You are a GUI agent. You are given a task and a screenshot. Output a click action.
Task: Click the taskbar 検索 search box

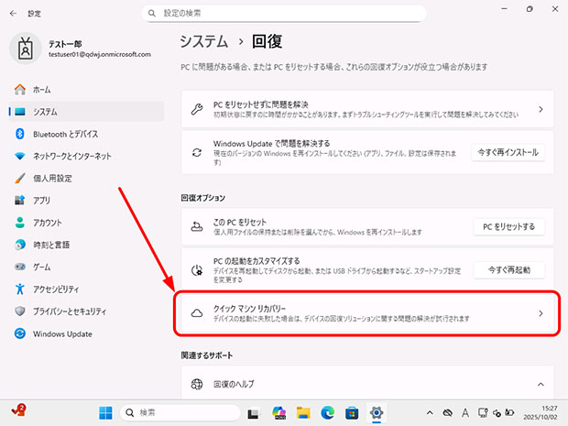(x=180, y=412)
